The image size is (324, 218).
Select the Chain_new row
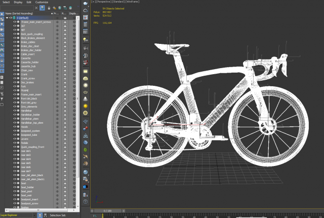click(x=27, y=70)
